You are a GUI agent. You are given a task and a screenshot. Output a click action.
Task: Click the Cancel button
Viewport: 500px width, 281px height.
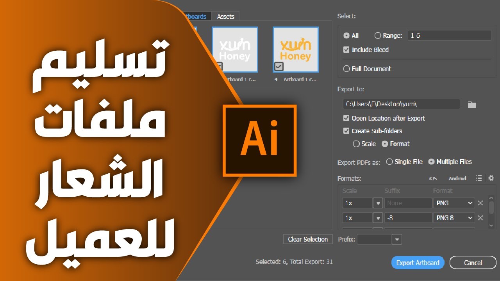pos(473,263)
